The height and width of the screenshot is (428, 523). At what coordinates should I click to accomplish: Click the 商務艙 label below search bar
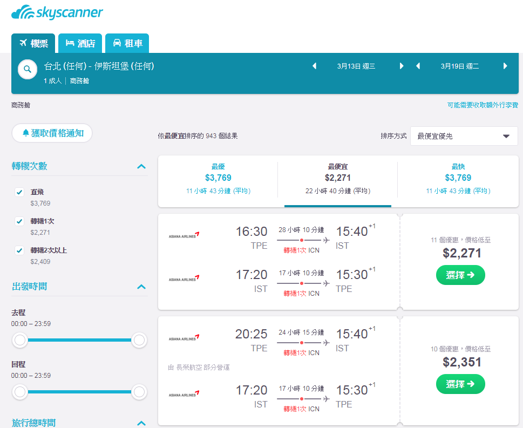coord(21,105)
